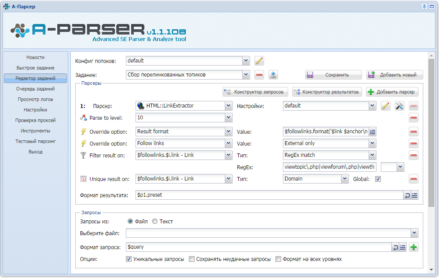Remove parser via minus in Настройки row
Viewport: 439px width, 278px height.
click(x=414, y=106)
